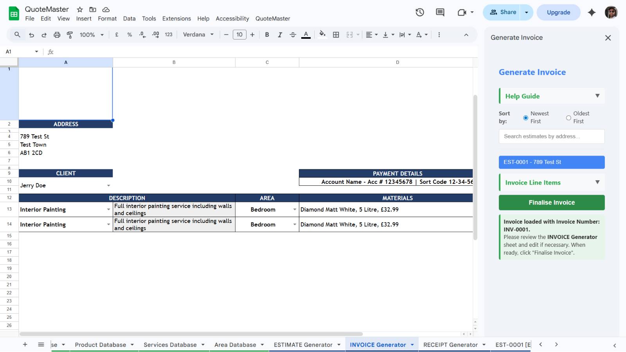Screen dimensions: 626x352
Task: Click the Merge cells icon
Action: (349, 34)
